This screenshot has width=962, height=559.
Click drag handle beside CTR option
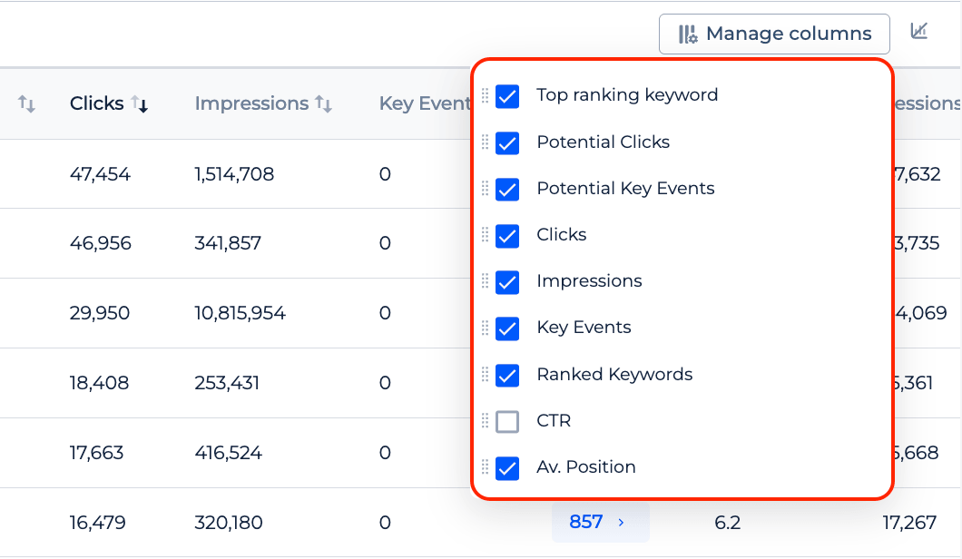click(x=485, y=420)
